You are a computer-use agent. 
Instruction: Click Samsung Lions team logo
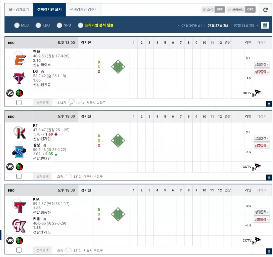[19, 152]
